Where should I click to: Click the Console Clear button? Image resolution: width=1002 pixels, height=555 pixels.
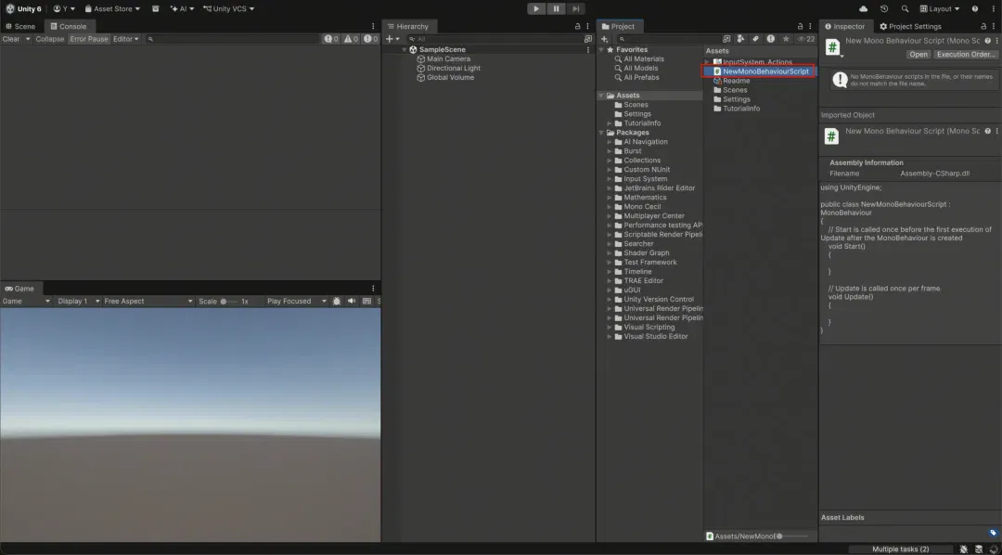pos(11,39)
